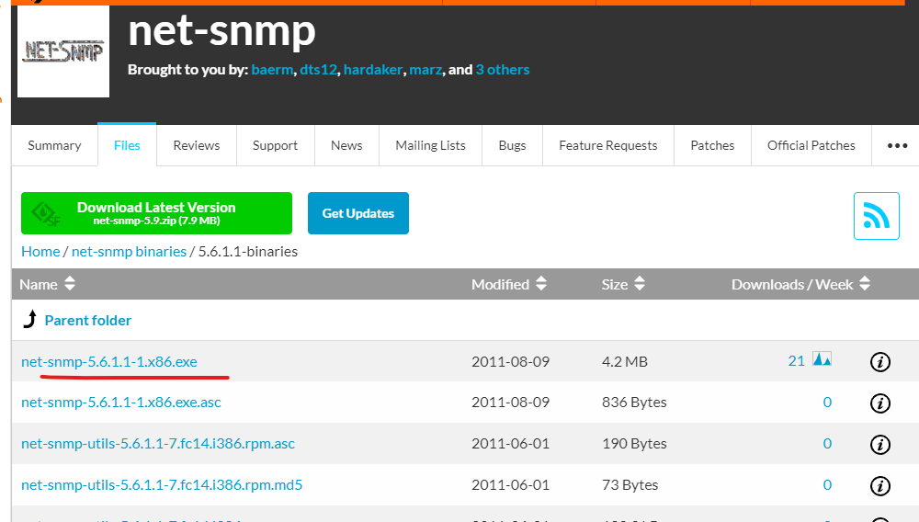
Task: Open the Reviews tab
Action: pos(197,145)
